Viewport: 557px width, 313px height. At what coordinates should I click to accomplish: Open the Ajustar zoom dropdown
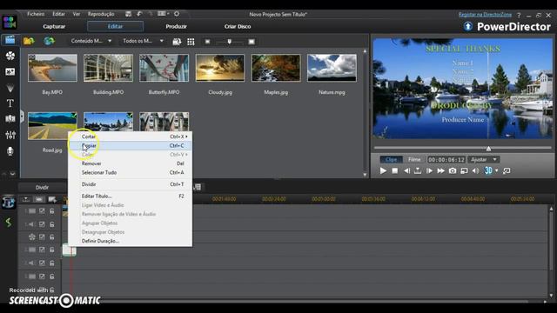point(484,160)
